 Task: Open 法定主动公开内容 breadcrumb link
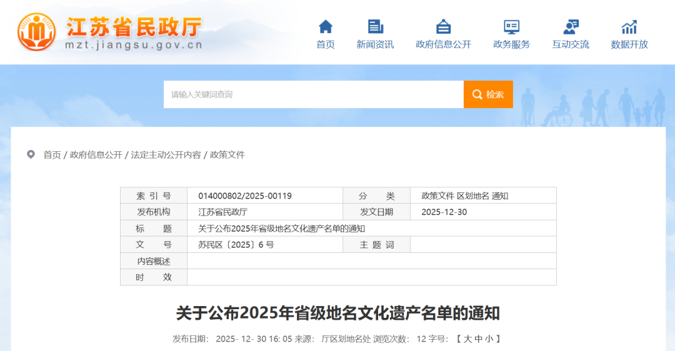pyautogui.click(x=166, y=155)
